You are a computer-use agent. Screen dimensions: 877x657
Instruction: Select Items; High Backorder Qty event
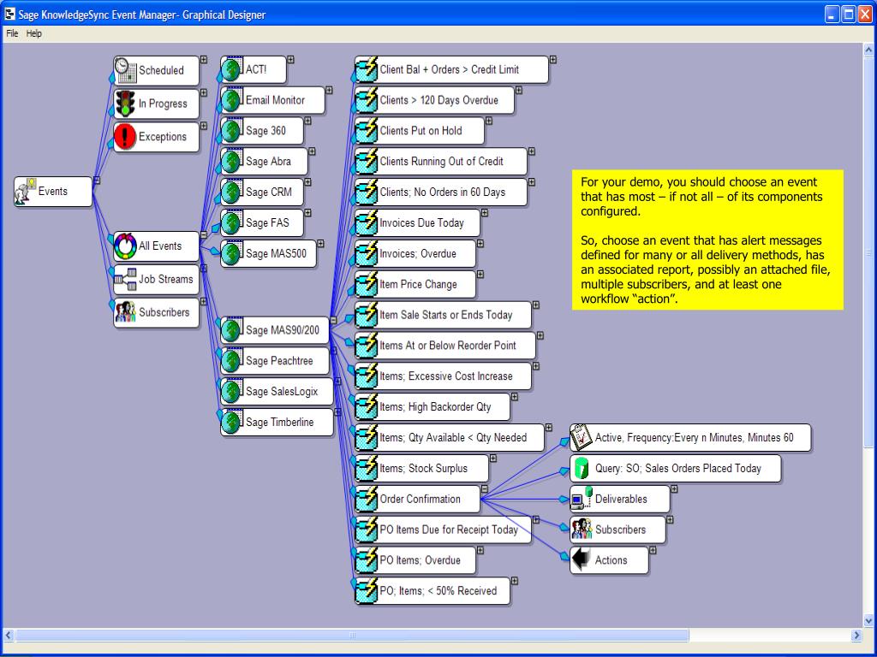pos(433,407)
